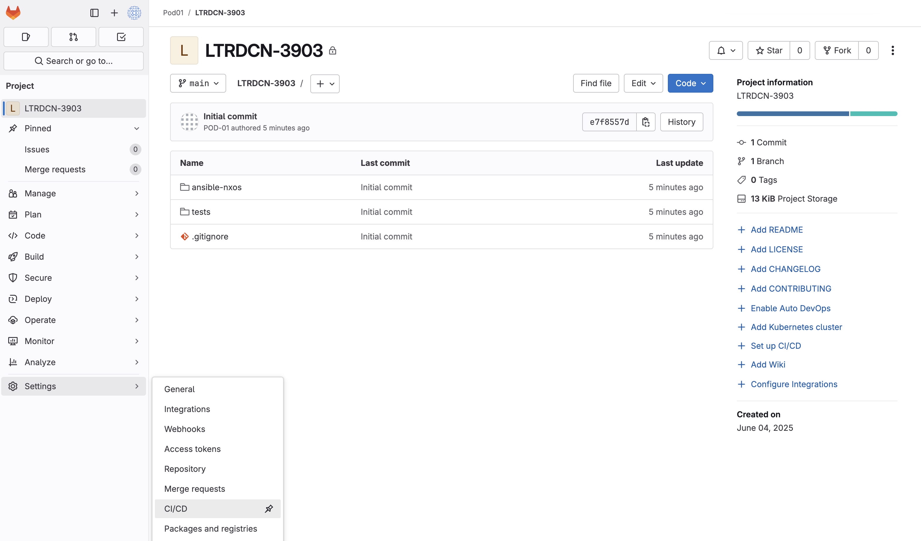Viewport: 921px width, 541px height.
Task: Click the 1 Branch link
Action: (767, 161)
